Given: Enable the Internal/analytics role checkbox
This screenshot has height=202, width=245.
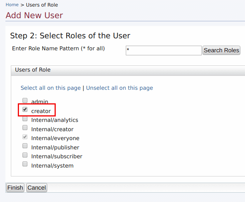Looking at the screenshot, I should (25, 119).
